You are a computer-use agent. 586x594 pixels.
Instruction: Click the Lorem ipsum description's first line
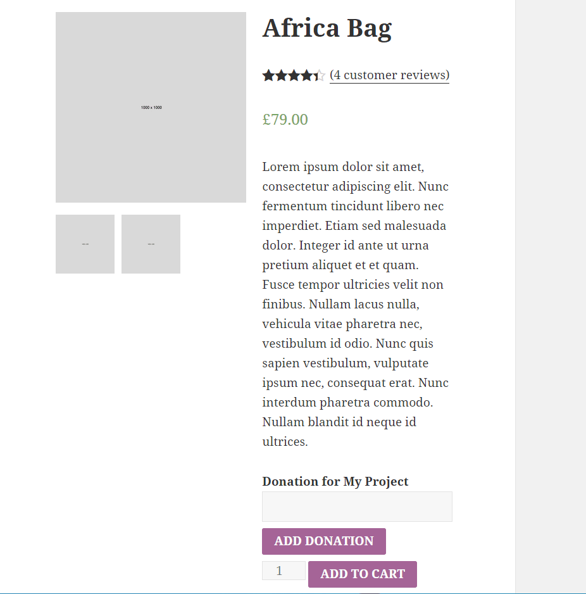pos(342,167)
